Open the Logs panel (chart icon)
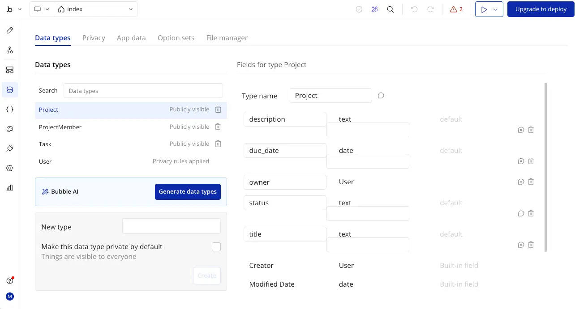 (x=9, y=188)
